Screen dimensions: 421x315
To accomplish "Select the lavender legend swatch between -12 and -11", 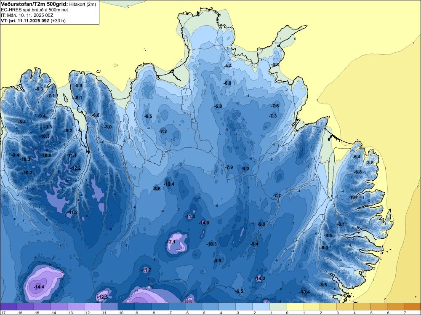I will tap(93, 307).
